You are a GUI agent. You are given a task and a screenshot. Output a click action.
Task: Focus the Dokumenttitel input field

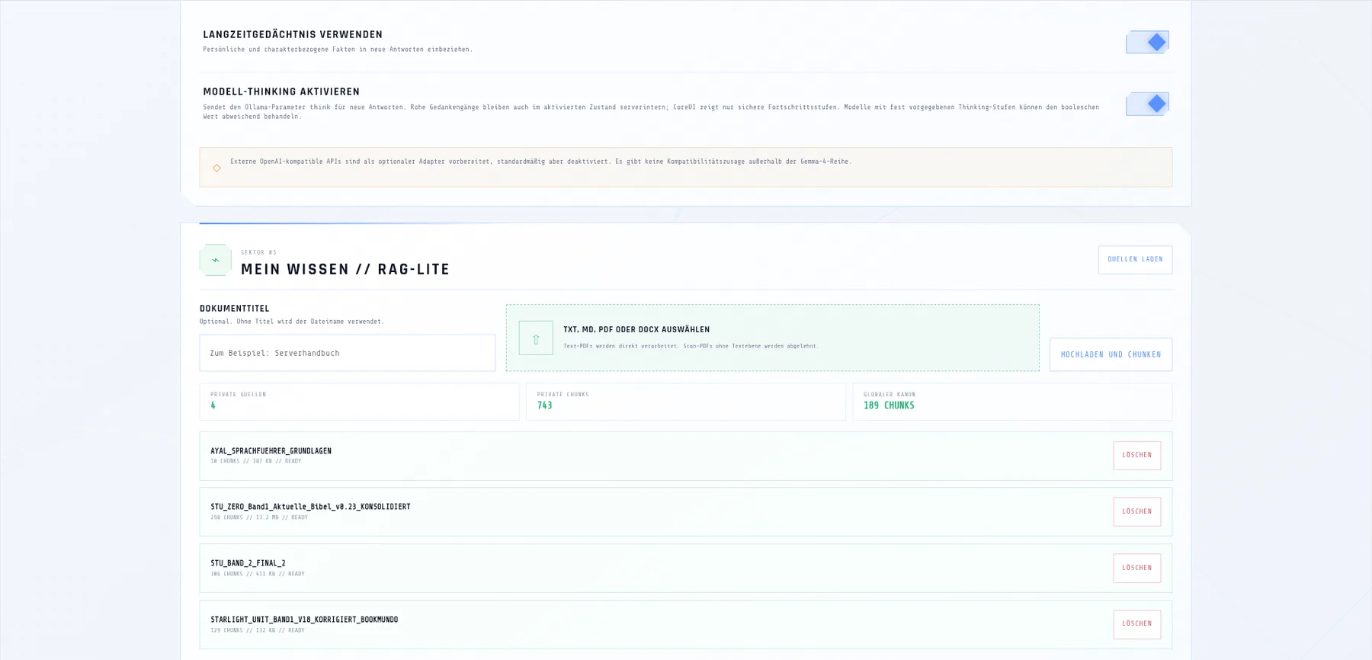tap(348, 353)
